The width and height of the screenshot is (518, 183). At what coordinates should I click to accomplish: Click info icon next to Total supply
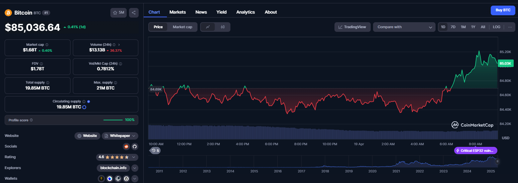48,83
